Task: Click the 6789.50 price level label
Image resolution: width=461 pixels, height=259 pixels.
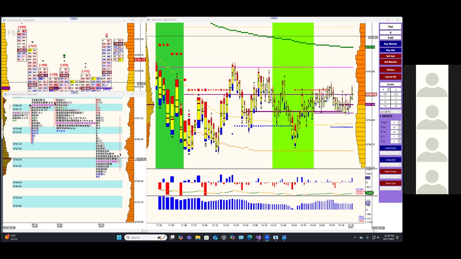Action: tap(17, 106)
